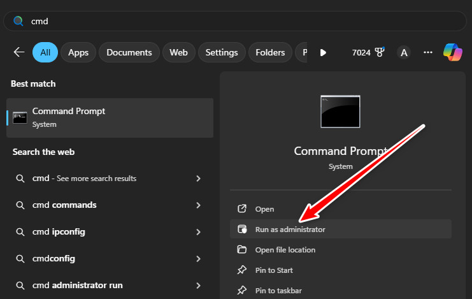Choose Run as administrator
The width and height of the screenshot is (472, 299).
(x=290, y=230)
